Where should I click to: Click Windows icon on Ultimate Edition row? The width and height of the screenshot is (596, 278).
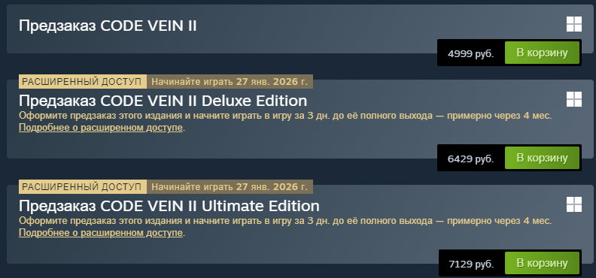pos(574,204)
